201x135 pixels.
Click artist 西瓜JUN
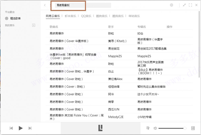pyautogui.click(x=114, y=109)
